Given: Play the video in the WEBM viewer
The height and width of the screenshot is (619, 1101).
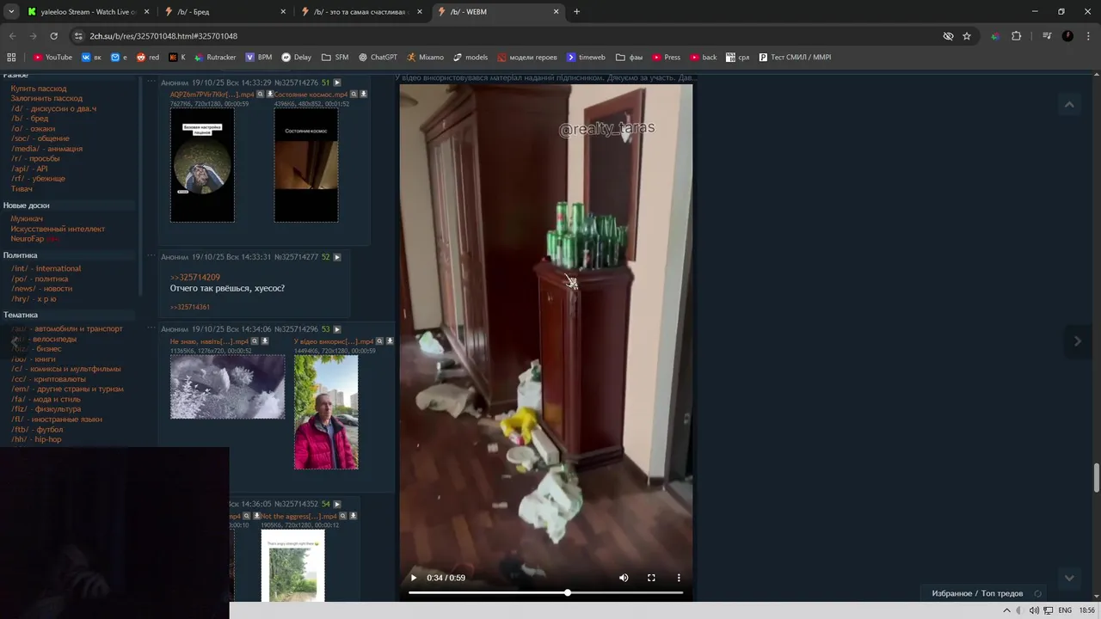Looking at the screenshot, I should click(414, 578).
